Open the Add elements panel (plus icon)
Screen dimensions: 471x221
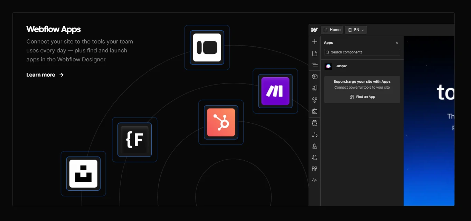[314, 42]
